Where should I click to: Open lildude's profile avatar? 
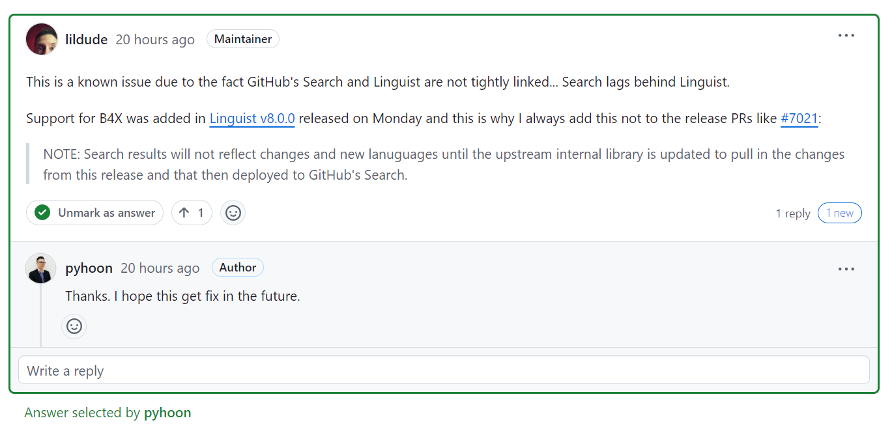[x=41, y=38]
